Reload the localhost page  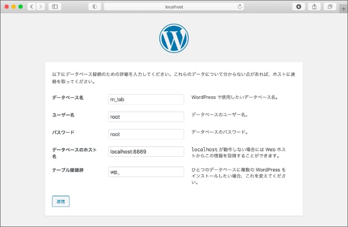point(240,7)
